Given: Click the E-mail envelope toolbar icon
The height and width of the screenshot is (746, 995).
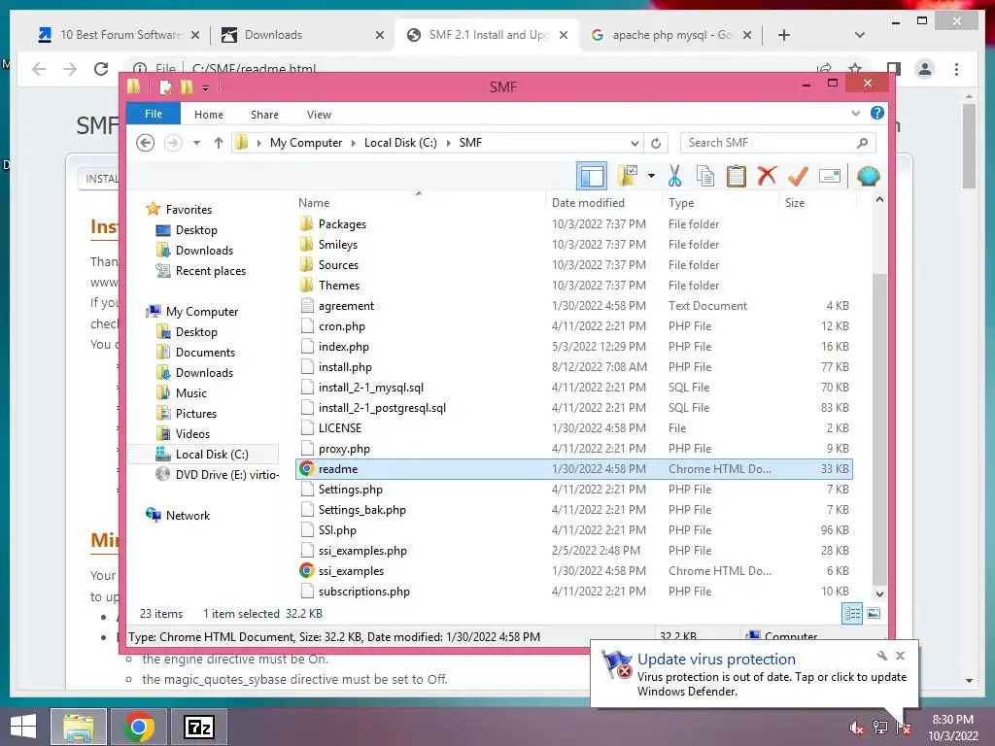Looking at the screenshot, I should (830, 176).
